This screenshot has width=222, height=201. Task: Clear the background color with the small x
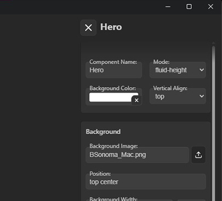[x=136, y=100]
